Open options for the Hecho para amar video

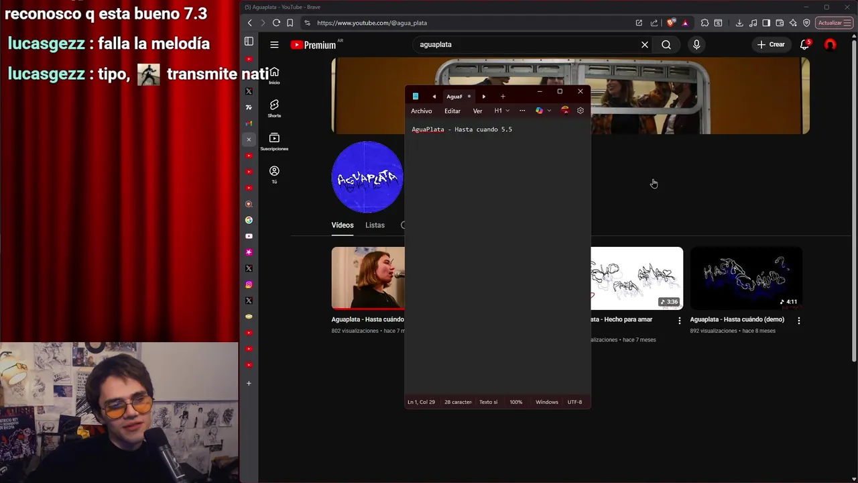pyautogui.click(x=679, y=321)
